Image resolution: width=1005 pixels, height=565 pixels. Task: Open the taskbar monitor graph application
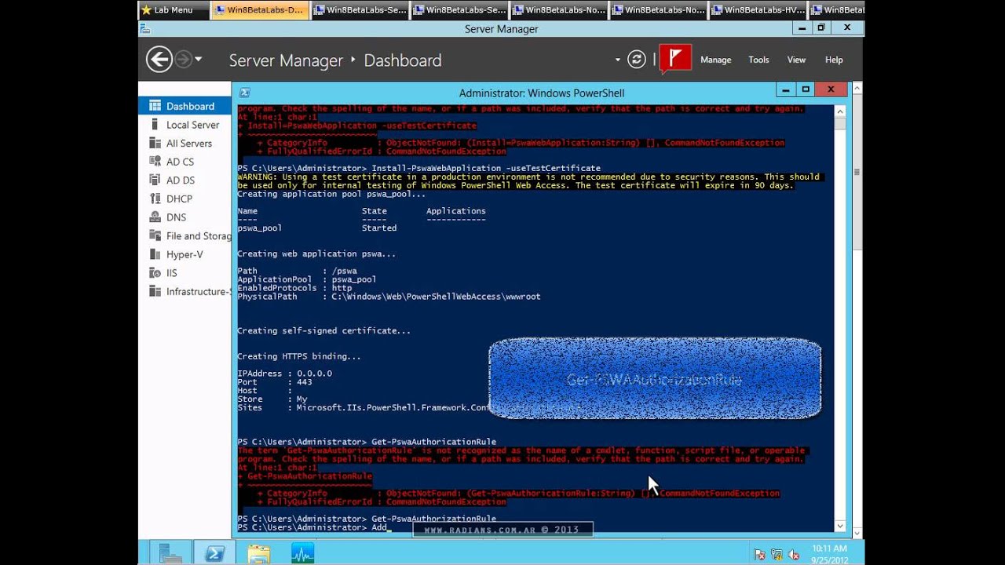point(302,553)
